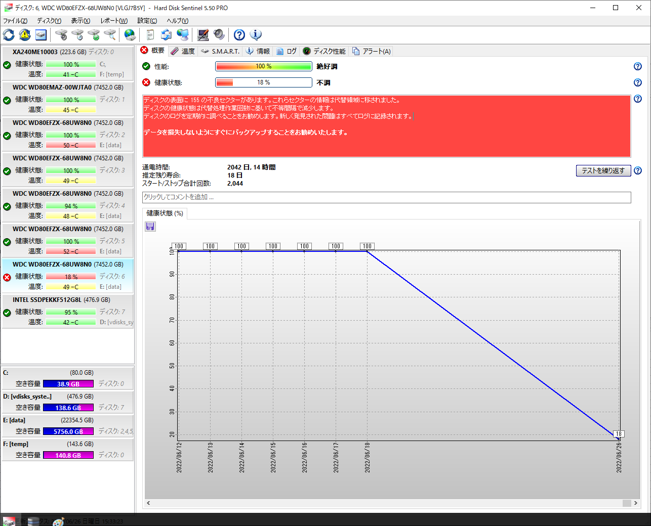The image size is (651, 526).
Task: Click the 2042 日, 14 時間 power-on value
Action: 252,167
